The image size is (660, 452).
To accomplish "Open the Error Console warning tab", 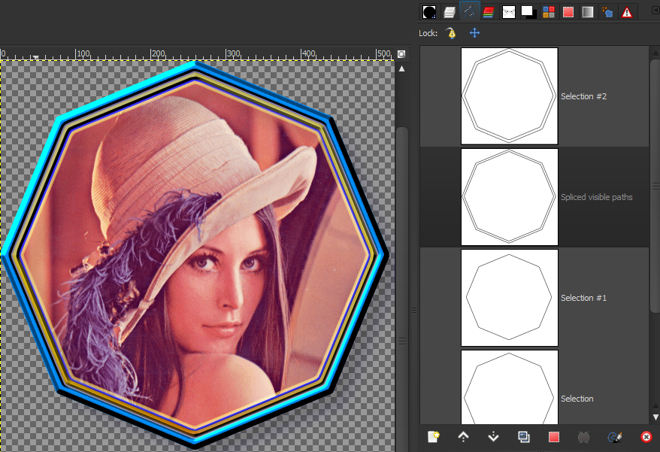I will click(x=627, y=12).
